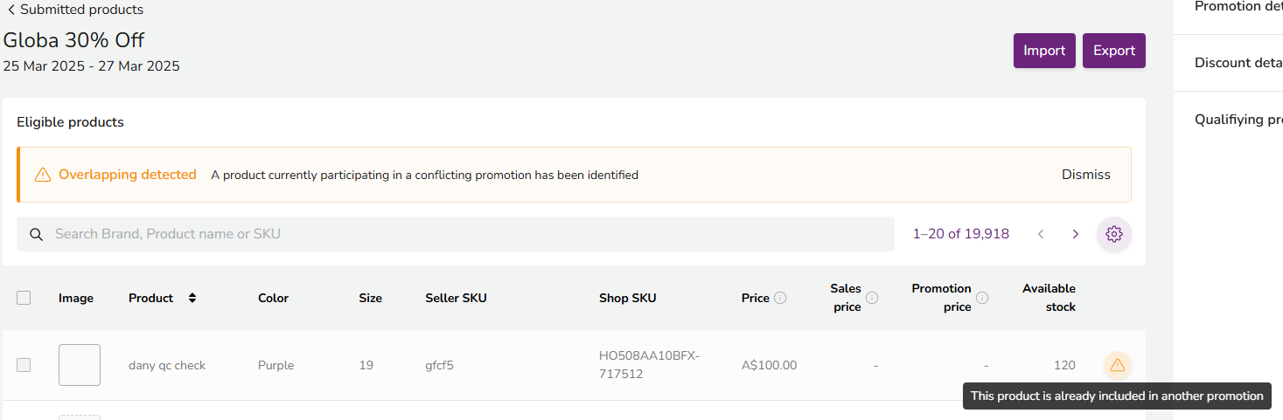Click the Overlapping detected alert icon
The height and width of the screenshot is (420, 1283).
pos(43,175)
